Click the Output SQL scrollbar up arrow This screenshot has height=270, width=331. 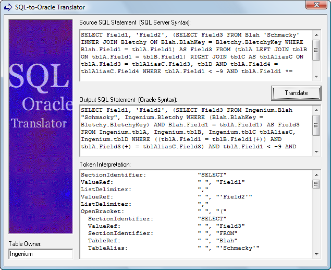(316, 109)
